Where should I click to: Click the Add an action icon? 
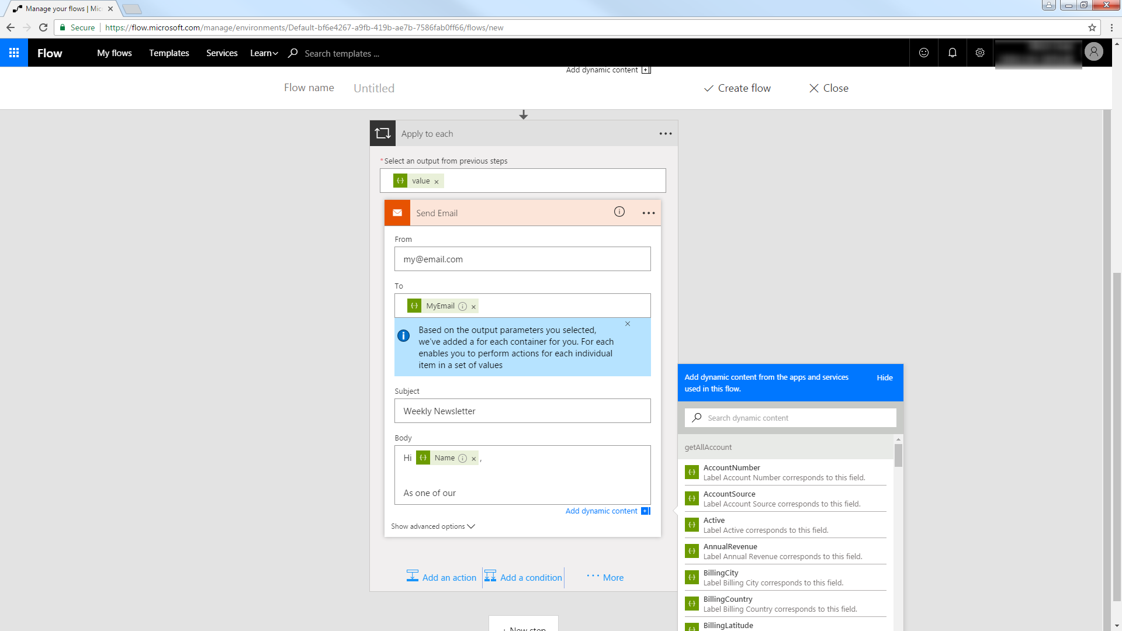pos(412,576)
